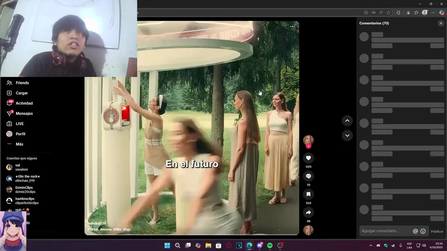Image resolution: width=447 pixels, height=251 pixels.
Task: Follow creator with red plus badge
Action: click(x=308, y=146)
